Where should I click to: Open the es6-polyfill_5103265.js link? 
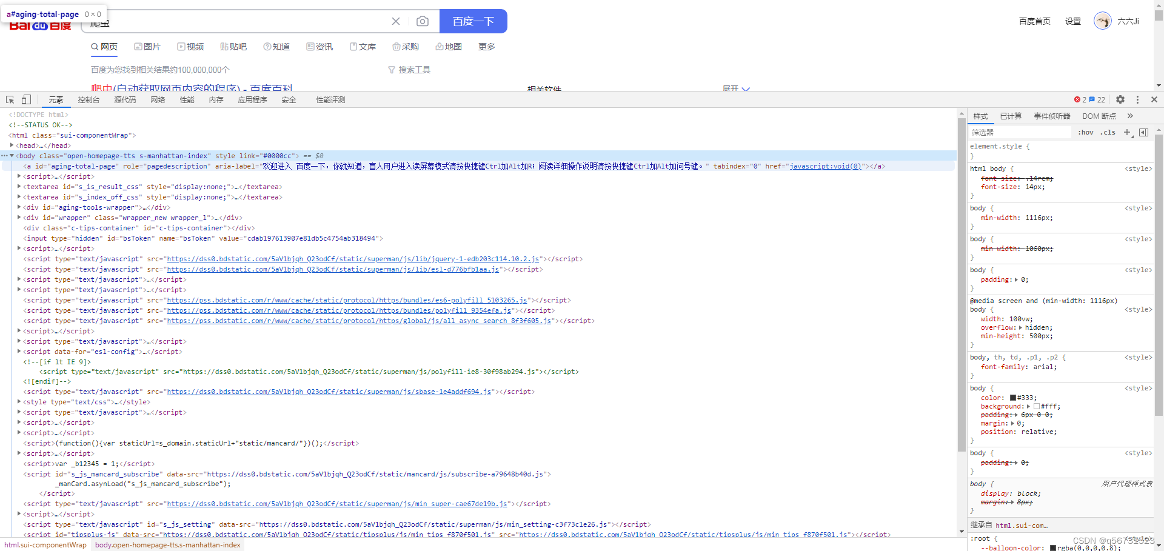click(x=347, y=300)
